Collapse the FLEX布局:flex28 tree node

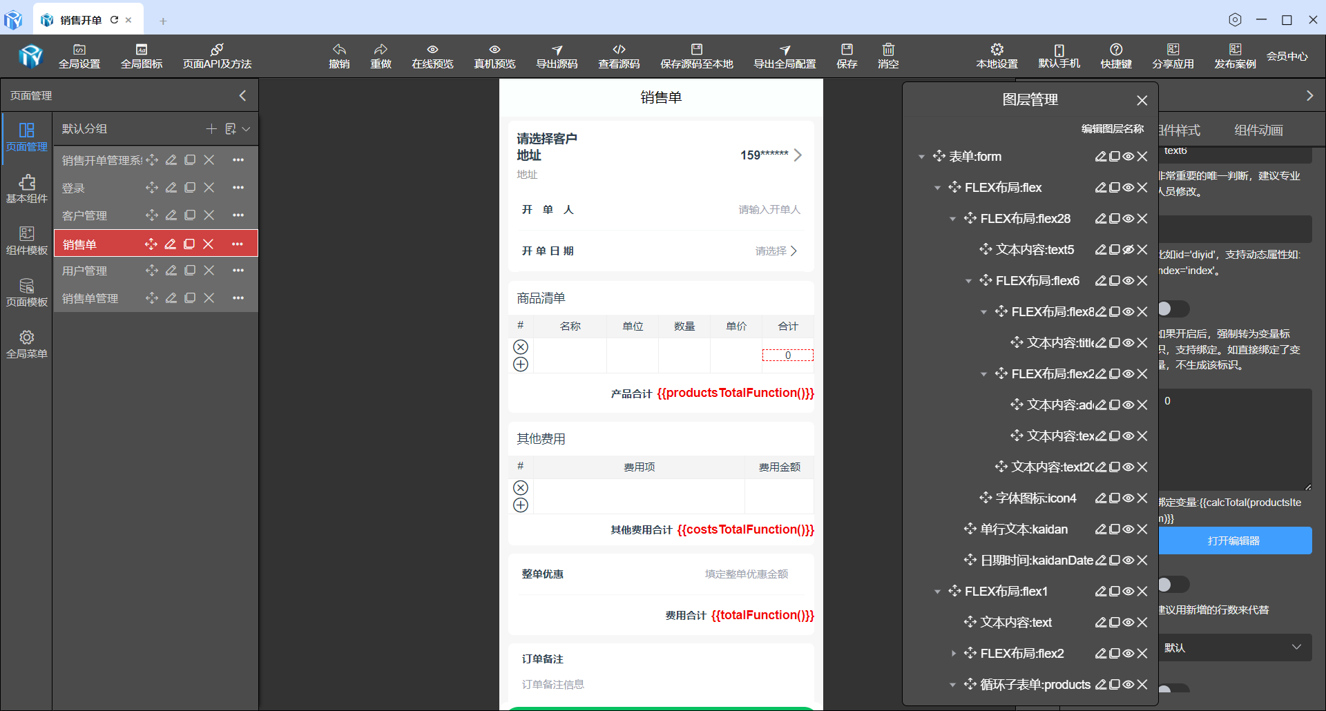[x=952, y=219]
